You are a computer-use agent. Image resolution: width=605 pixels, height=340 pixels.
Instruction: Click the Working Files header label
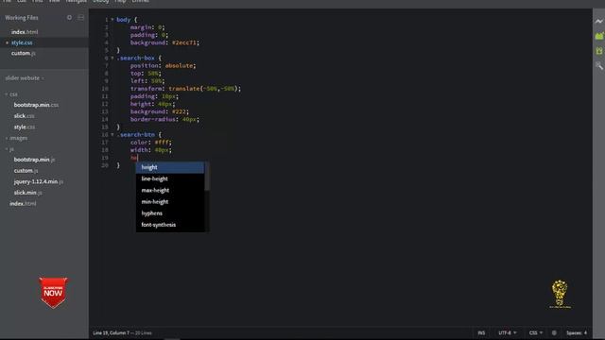point(22,18)
